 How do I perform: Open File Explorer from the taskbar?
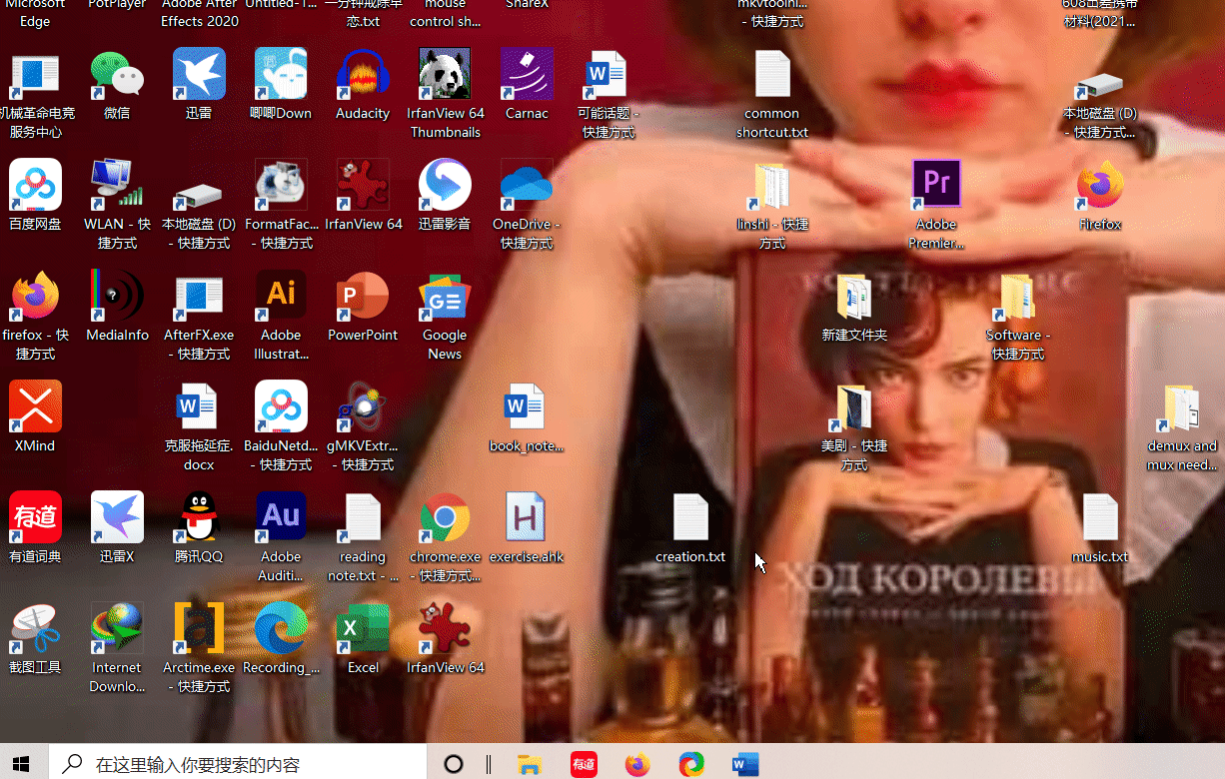(530, 765)
